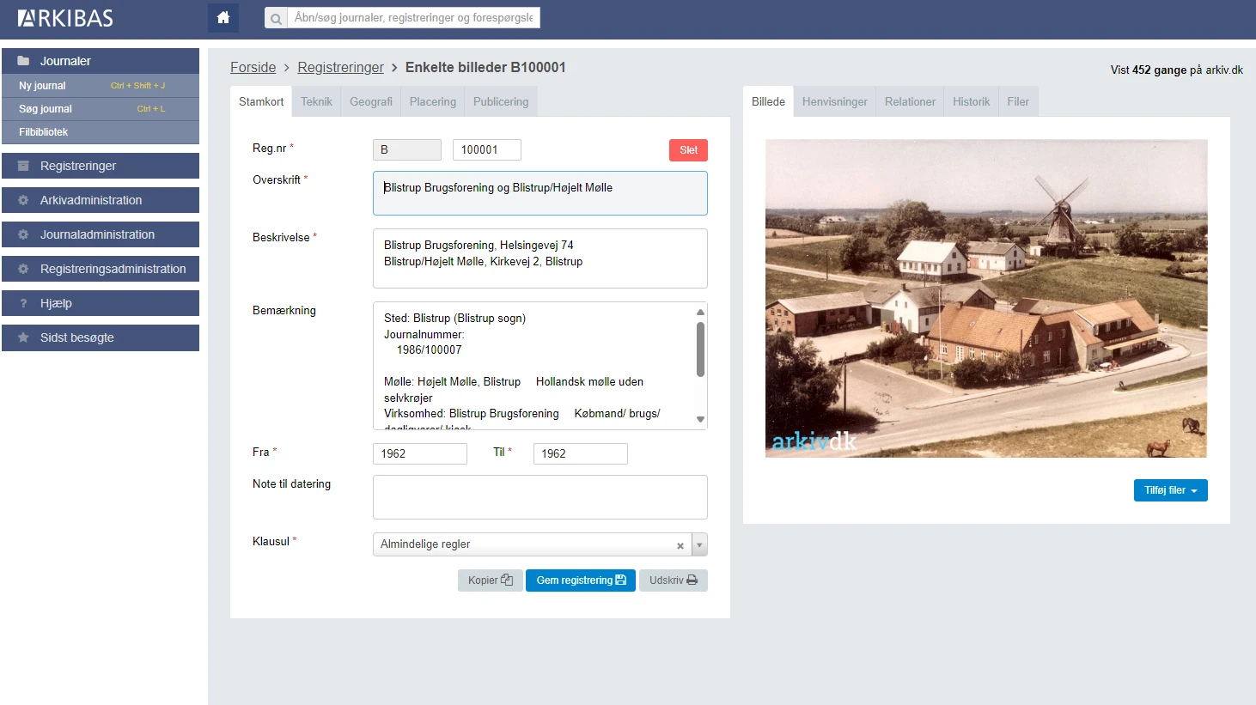
Task: Open the Henvisninger tab
Action: [x=834, y=101]
